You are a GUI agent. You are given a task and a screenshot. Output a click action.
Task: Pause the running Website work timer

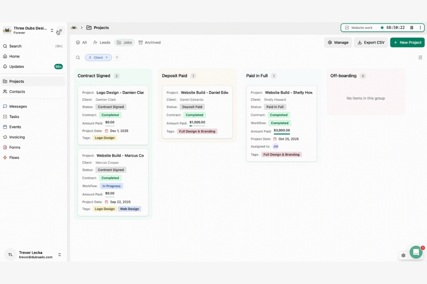(x=412, y=27)
